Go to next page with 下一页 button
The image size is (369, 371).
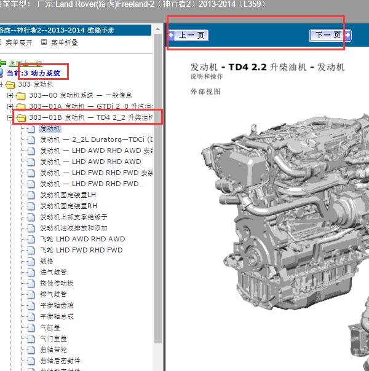[x=330, y=36]
